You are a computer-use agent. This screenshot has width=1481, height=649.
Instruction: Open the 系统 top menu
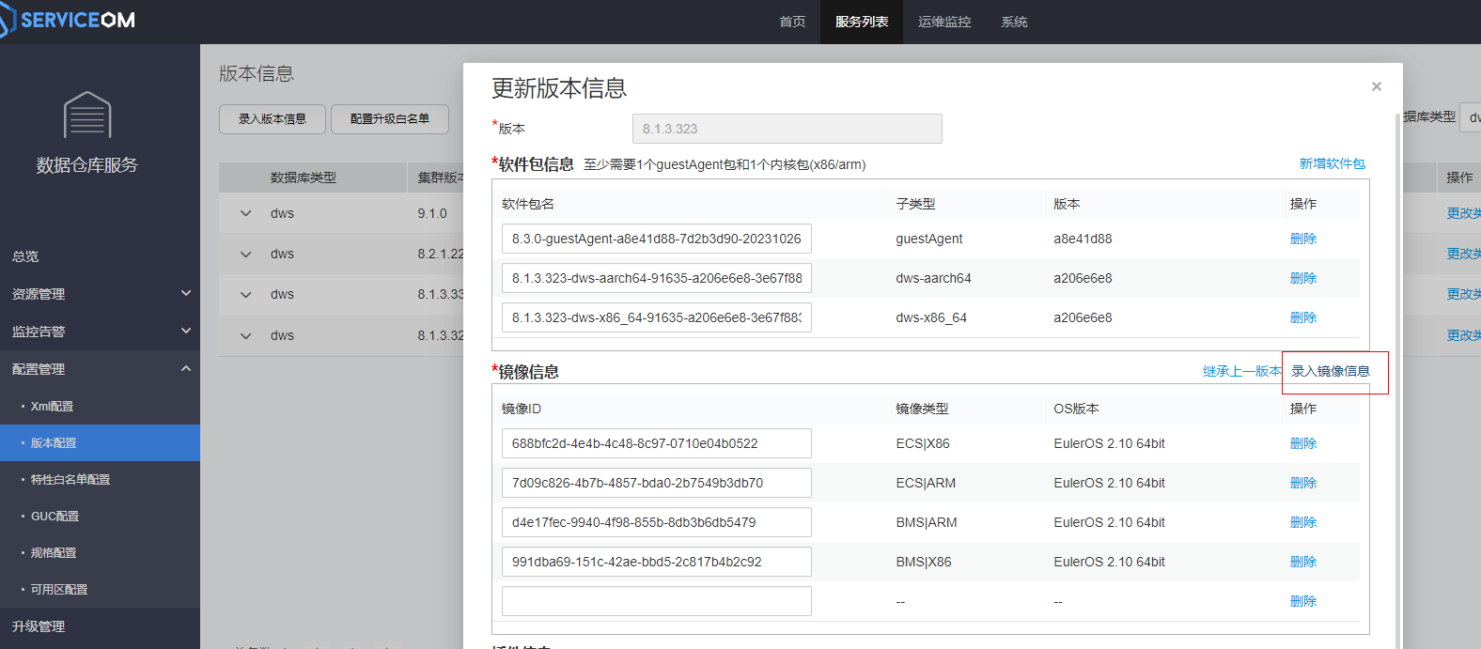coord(1014,22)
